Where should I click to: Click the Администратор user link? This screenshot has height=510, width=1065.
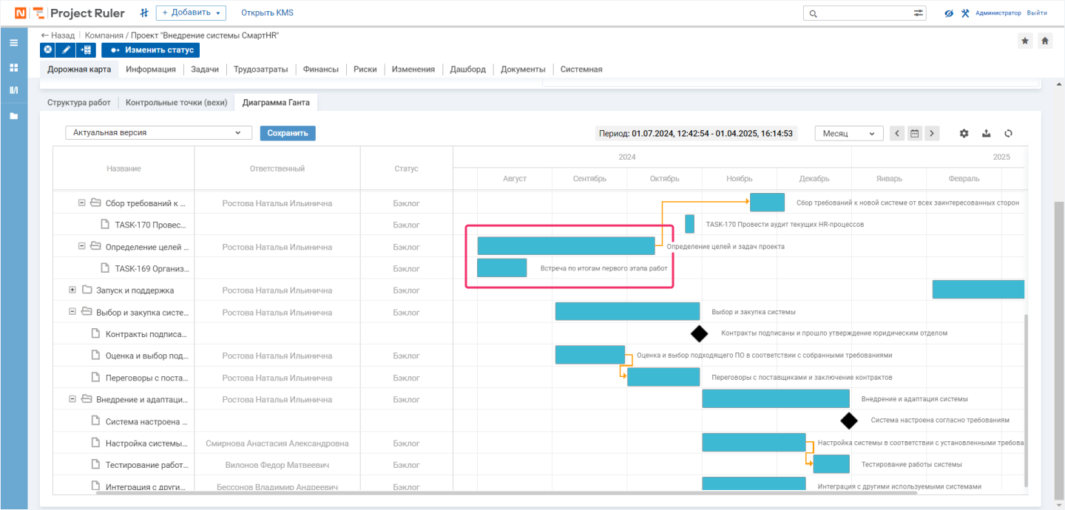point(998,13)
